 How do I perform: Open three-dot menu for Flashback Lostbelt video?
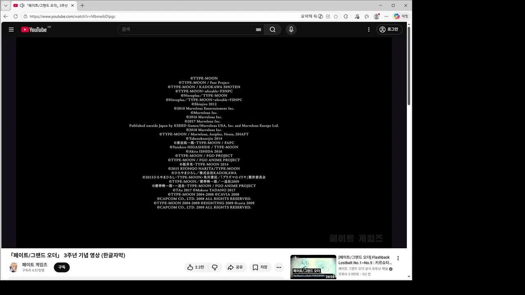[x=398, y=258]
